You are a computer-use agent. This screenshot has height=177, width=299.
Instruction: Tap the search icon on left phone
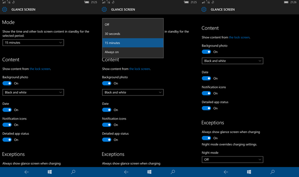point(73,172)
